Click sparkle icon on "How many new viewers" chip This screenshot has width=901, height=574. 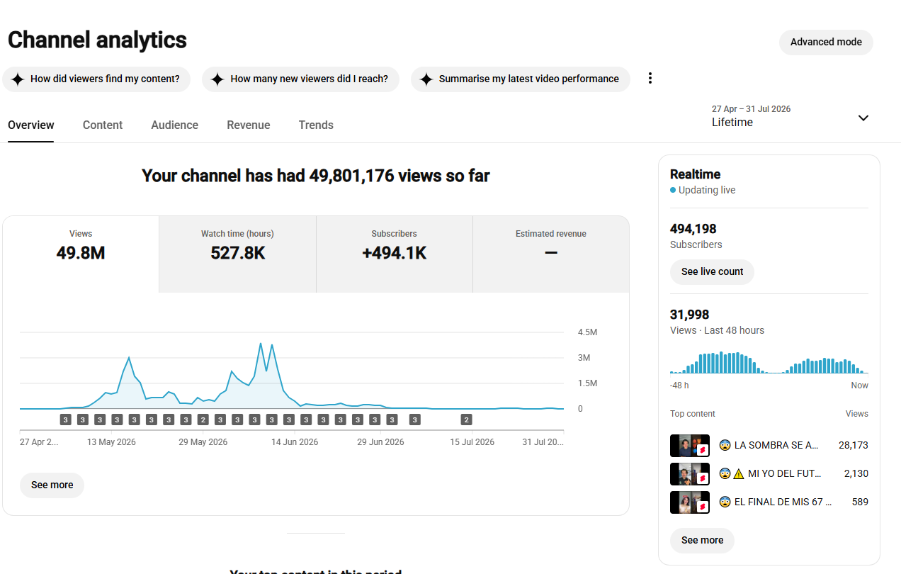click(217, 79)
